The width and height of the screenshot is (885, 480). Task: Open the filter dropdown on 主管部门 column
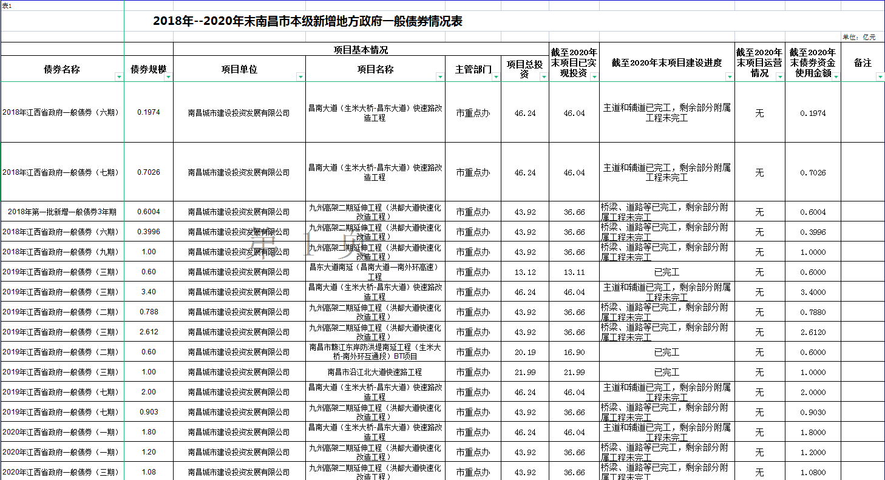point(496,78)
